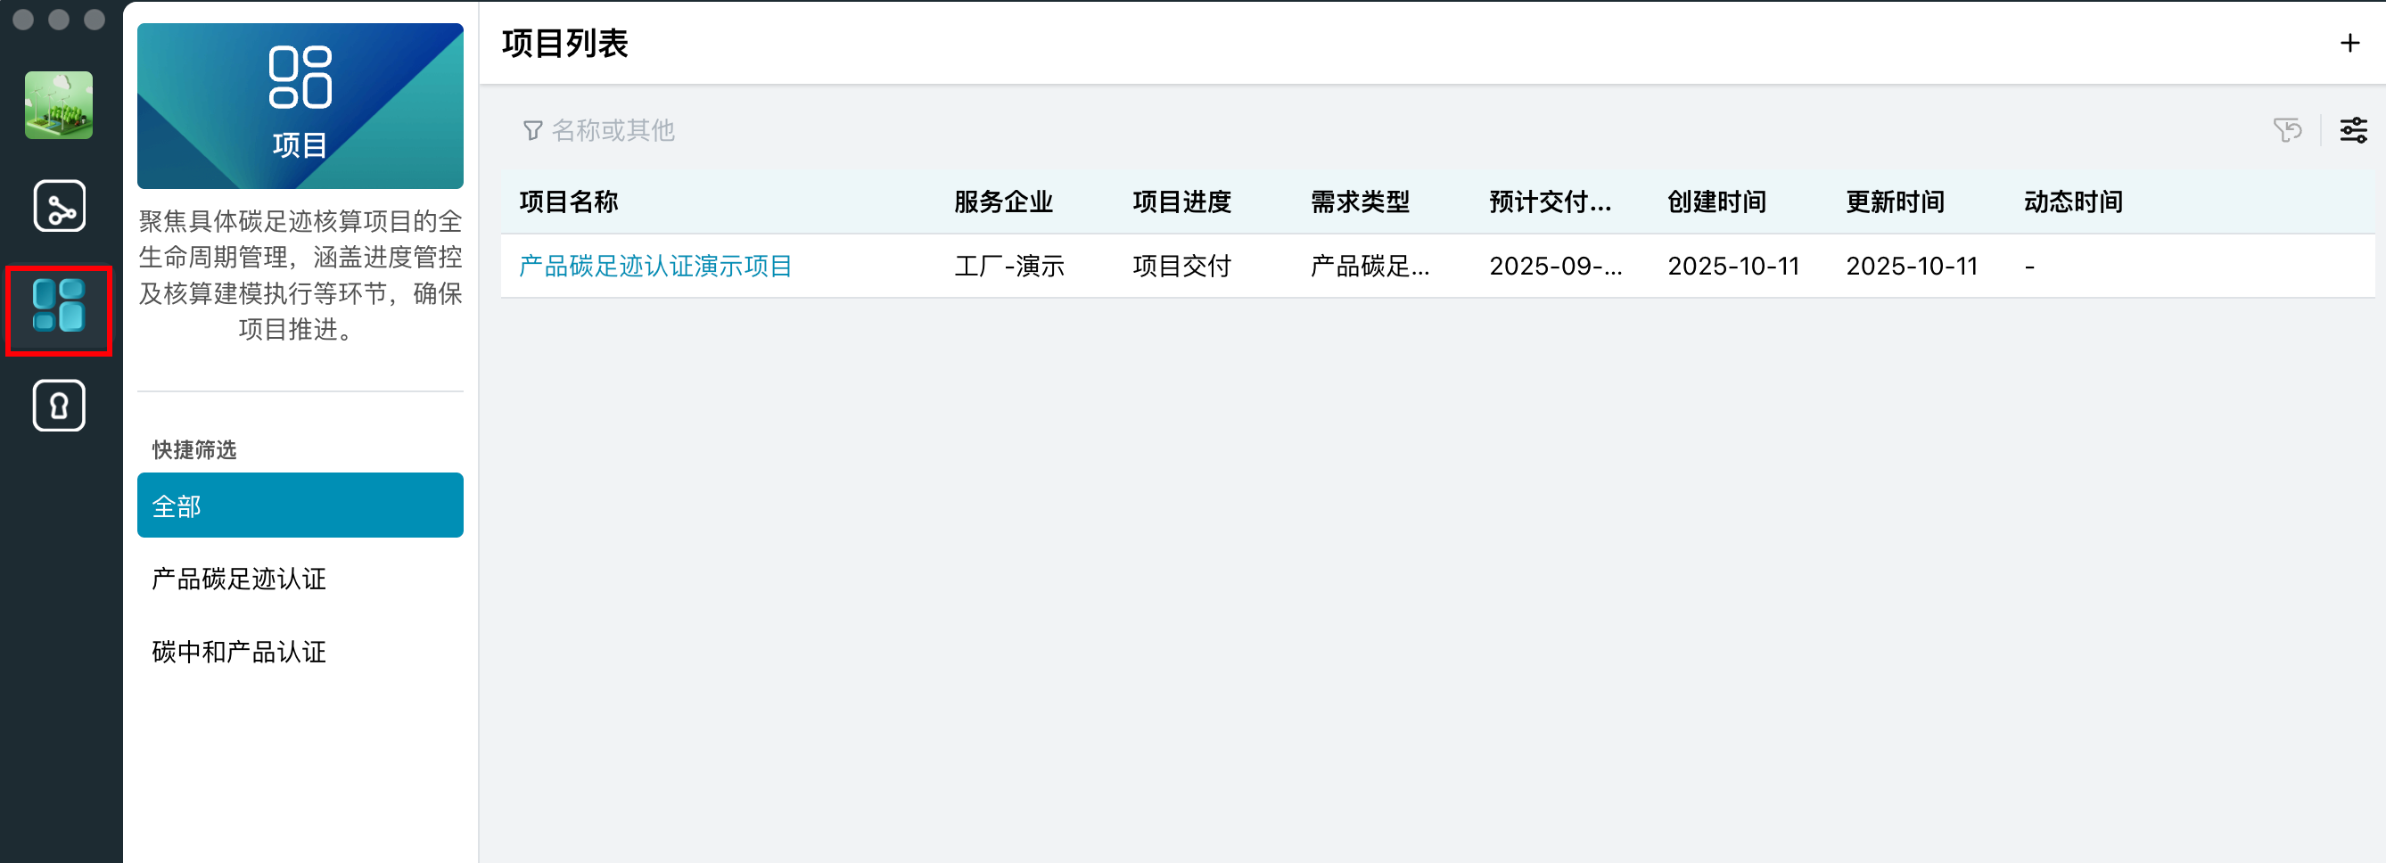The width and height of the screenshot is (2386, 863).
Task: Open the keyhole security sidebar icon
Action: point(59,406)
